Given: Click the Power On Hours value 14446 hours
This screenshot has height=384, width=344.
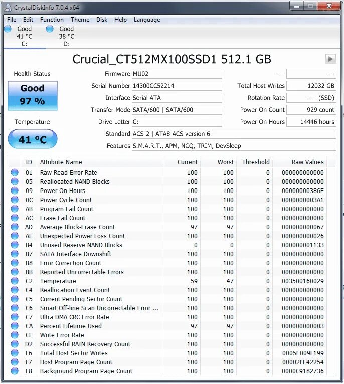Looking at the screenshot, I should [x=311, y=122].
